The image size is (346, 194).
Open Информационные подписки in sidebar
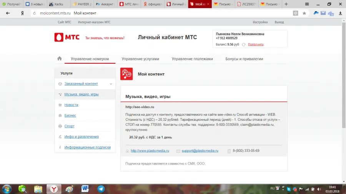pyautogui.click(x=88, y=147)
